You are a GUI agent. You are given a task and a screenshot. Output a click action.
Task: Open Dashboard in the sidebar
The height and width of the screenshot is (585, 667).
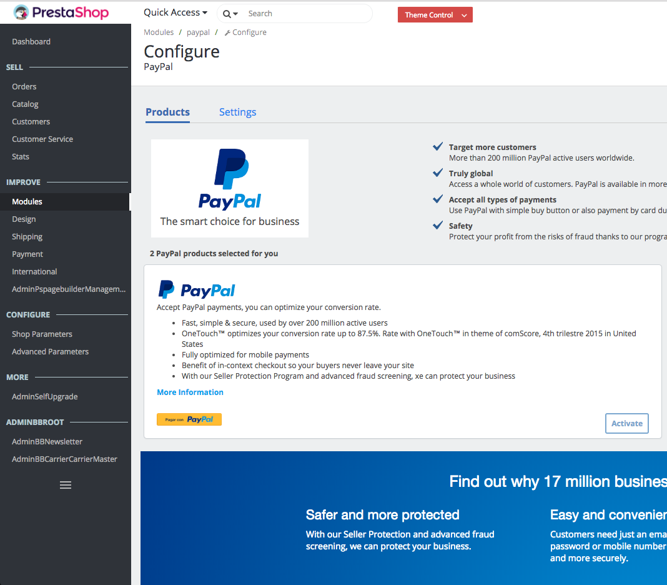click(31, 42)
